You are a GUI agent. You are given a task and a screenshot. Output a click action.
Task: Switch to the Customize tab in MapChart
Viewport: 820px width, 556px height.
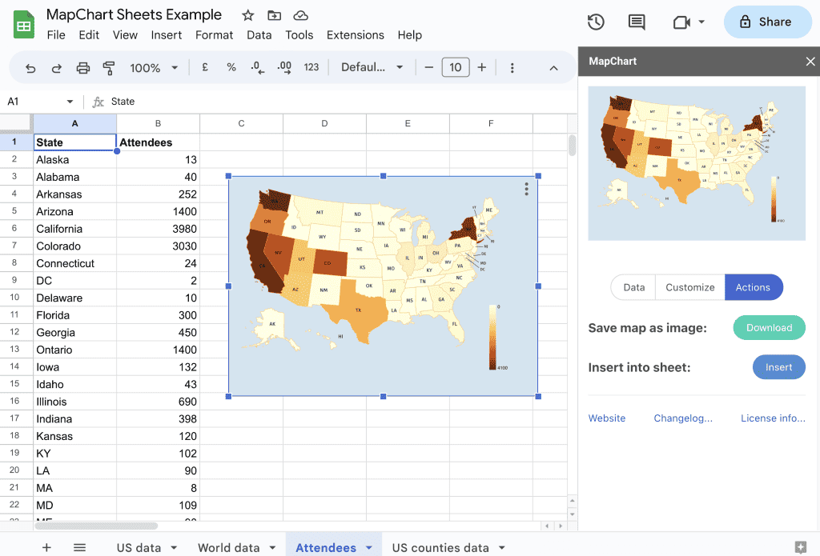pyautogui.click(x=689, y=287)
